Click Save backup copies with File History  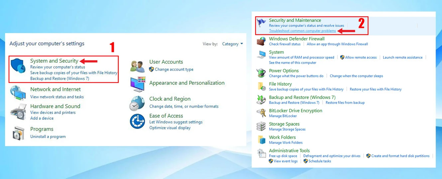(74, 73)
